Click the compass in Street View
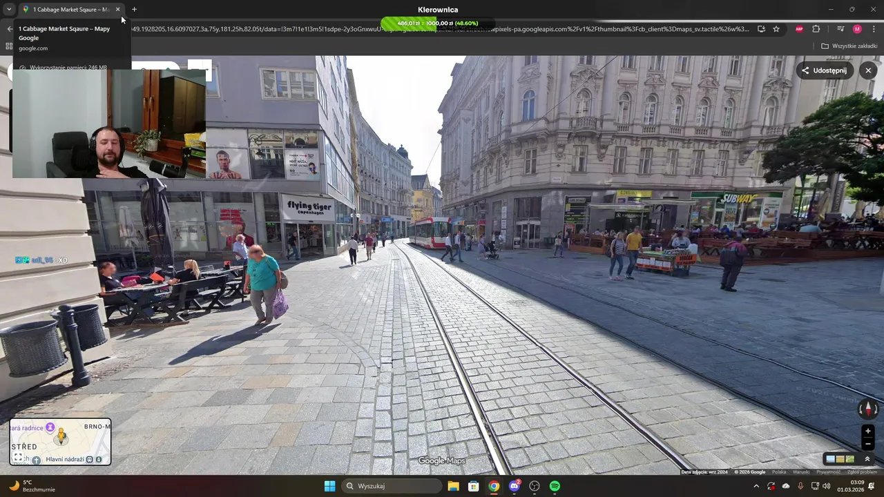Screen dimensions: 884x497 (x=868, y=409)
